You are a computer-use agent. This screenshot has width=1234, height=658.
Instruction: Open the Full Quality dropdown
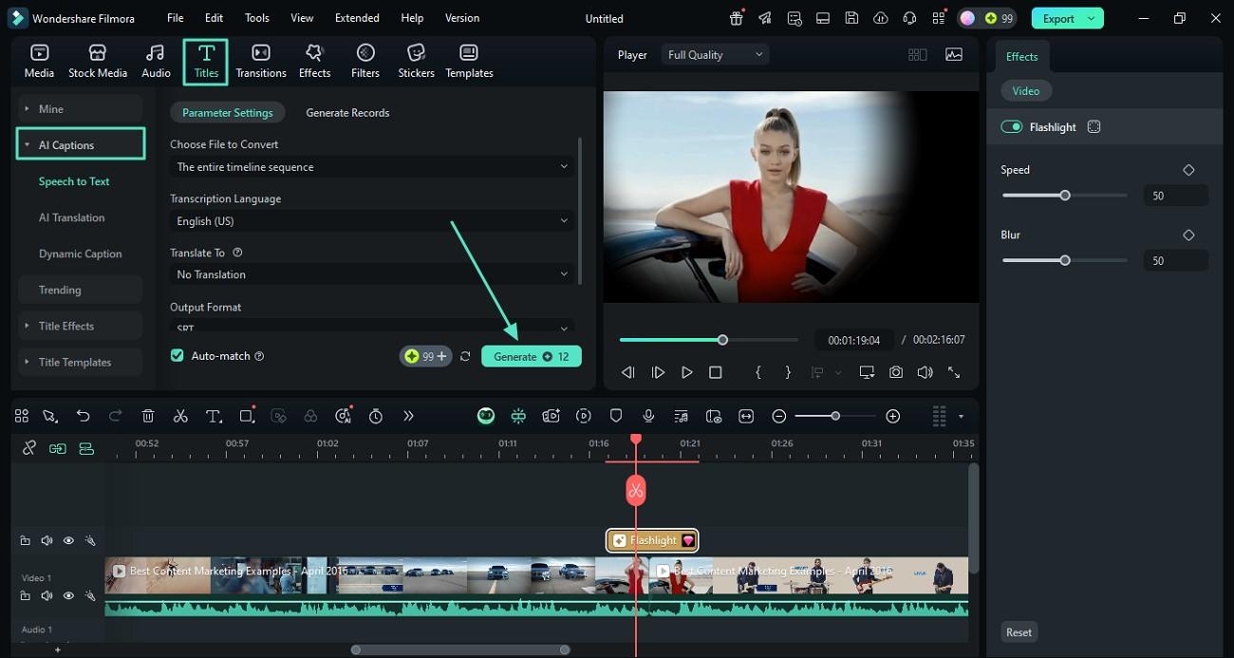716,55
